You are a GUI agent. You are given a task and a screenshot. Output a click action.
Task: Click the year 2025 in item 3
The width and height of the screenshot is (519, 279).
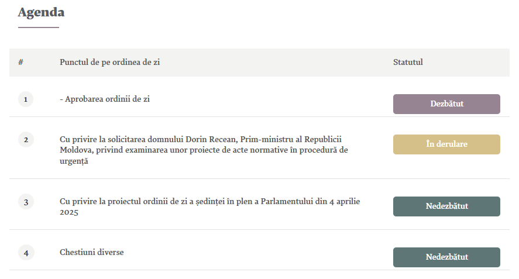click(69, 212)
